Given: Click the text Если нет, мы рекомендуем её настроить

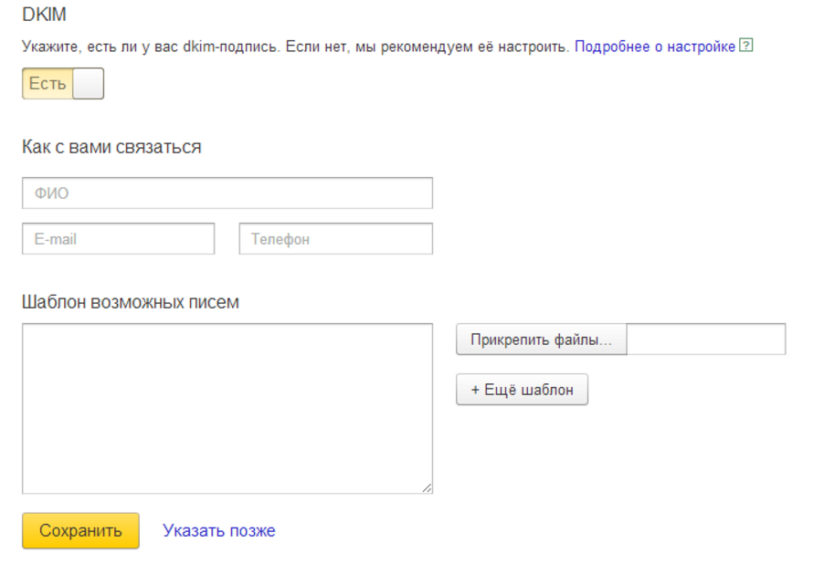Looking at the screenshot, I should (428, 46).
